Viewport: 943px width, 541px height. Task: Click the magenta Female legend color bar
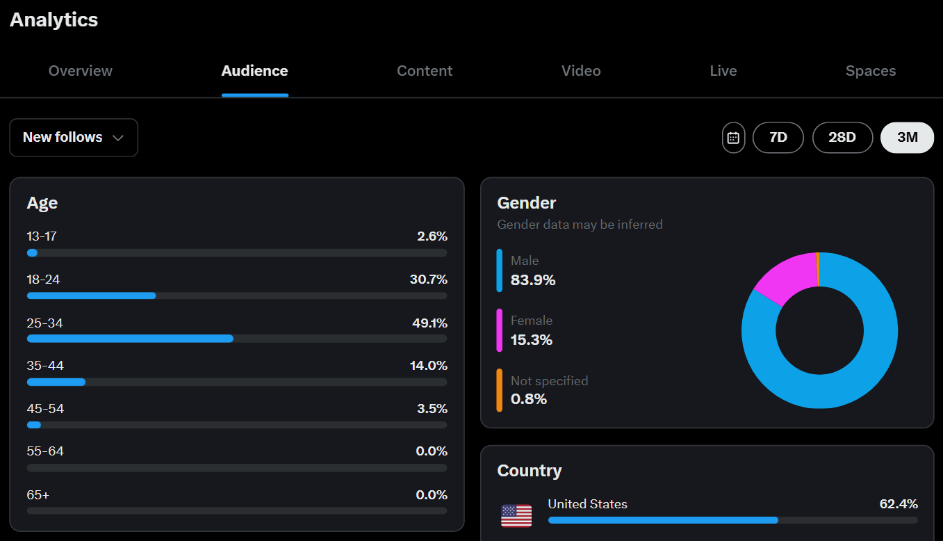(500, 330)
